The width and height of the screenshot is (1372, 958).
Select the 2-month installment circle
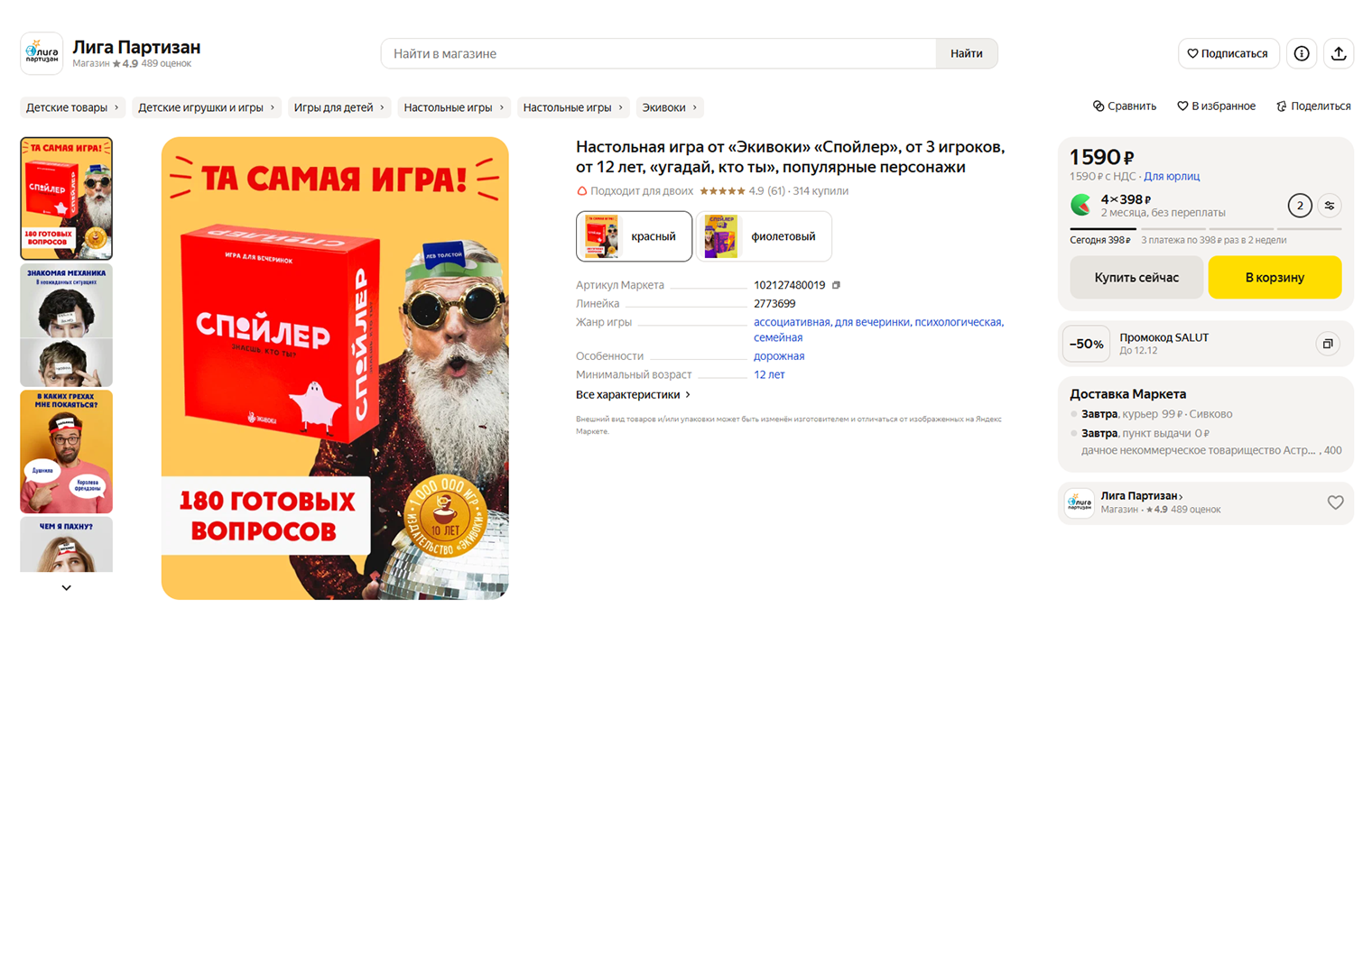[1300, 206]
